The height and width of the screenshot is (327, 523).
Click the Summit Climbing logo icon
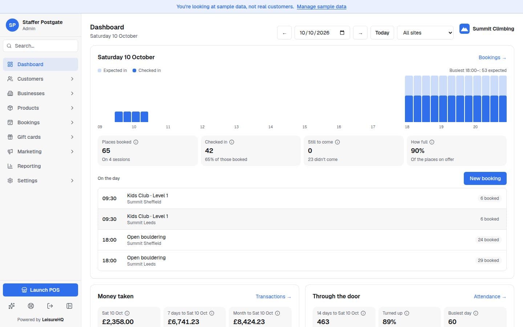coord(465,29)
